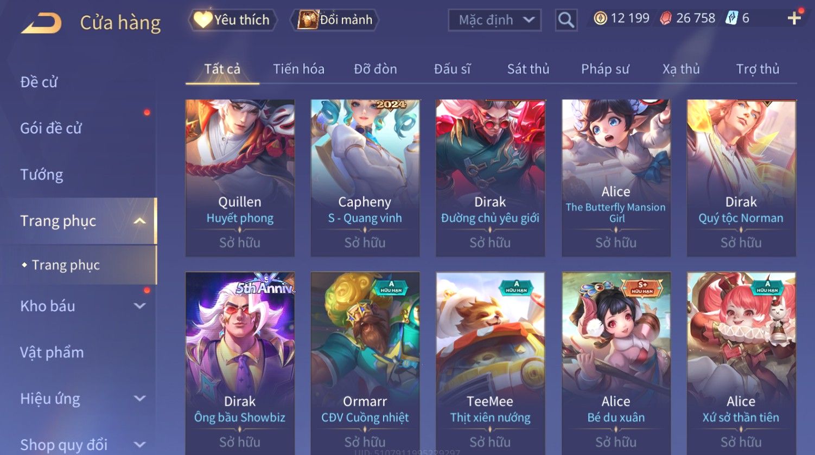815x455 pixels.
Task: Expand the Kho báu sidebar section
Action: click(139, 306)
